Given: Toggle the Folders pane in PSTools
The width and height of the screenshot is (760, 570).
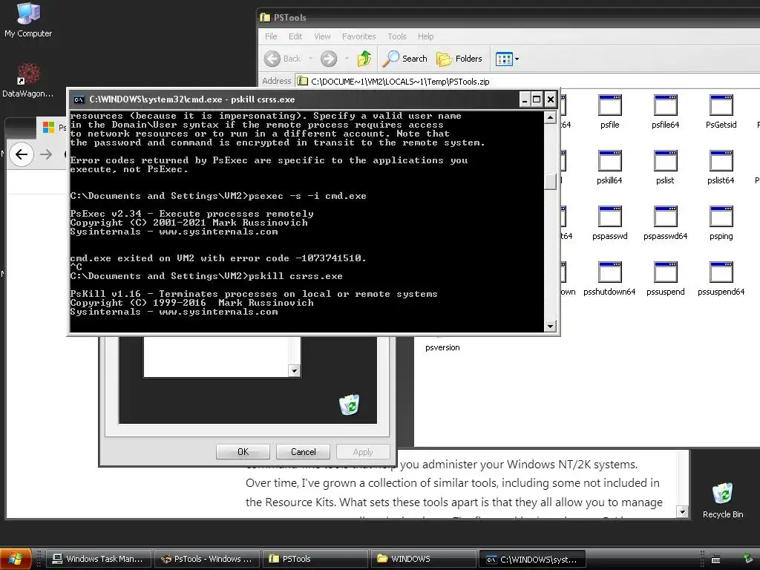Looking at the screenshot, I should 459,59.
